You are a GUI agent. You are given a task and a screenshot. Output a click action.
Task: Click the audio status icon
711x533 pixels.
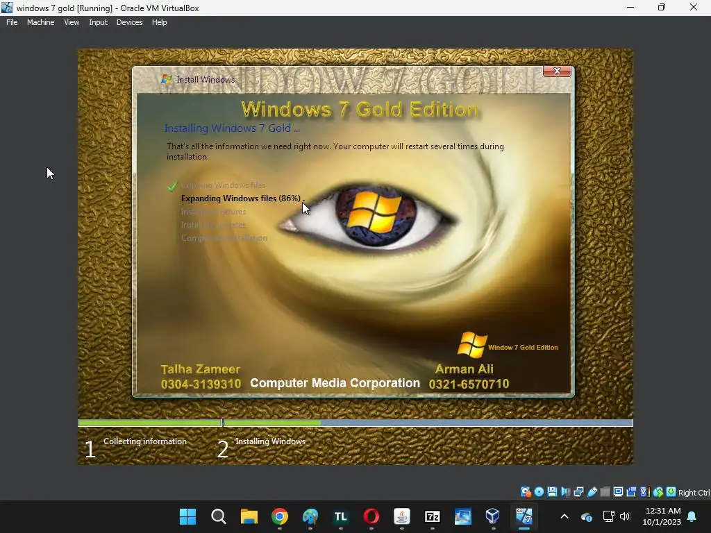[565, 492]
